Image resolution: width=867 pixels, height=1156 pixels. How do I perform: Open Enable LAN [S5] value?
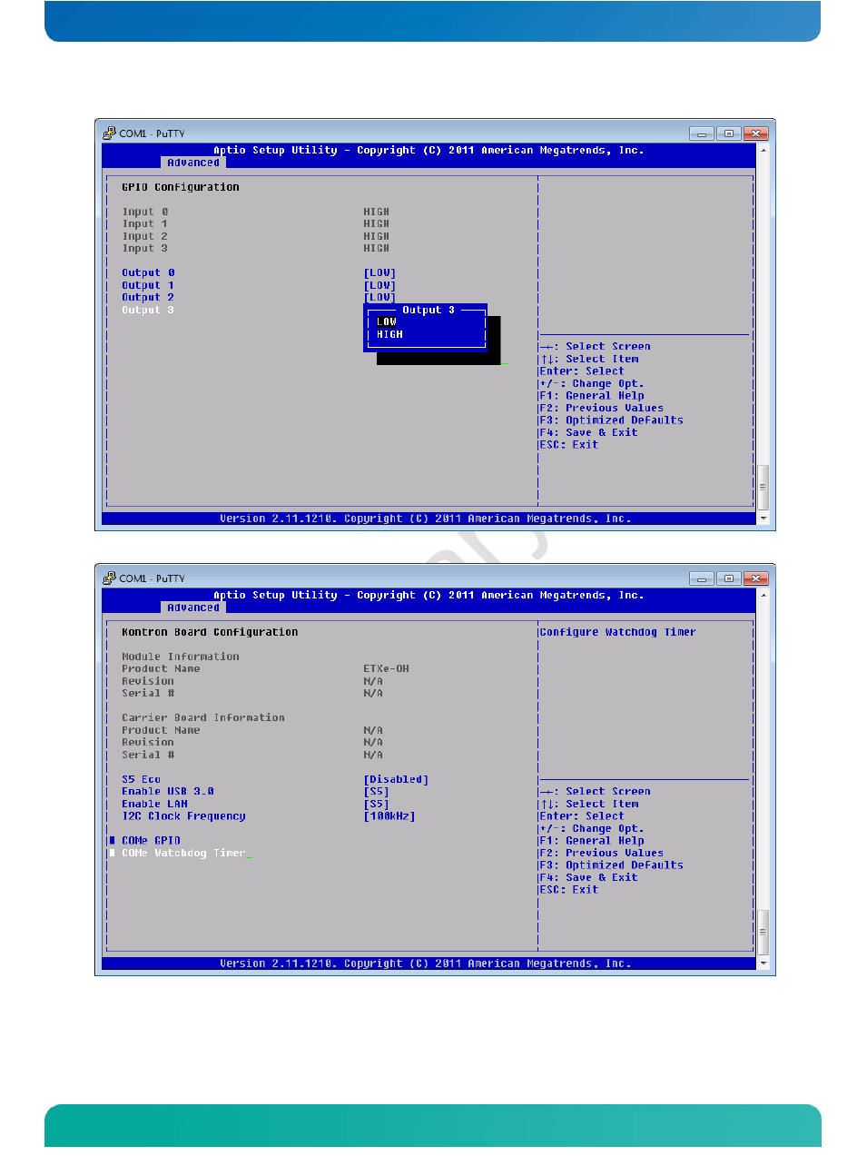pos(376,804)
